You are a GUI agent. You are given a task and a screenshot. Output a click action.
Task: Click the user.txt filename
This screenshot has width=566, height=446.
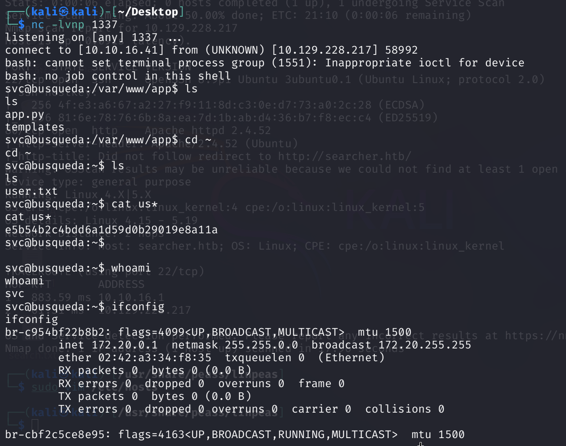click(31, 192)
